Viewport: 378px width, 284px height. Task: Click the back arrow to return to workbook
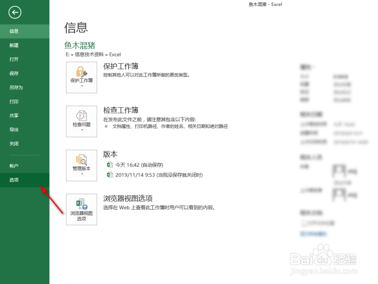click(15, 12)
